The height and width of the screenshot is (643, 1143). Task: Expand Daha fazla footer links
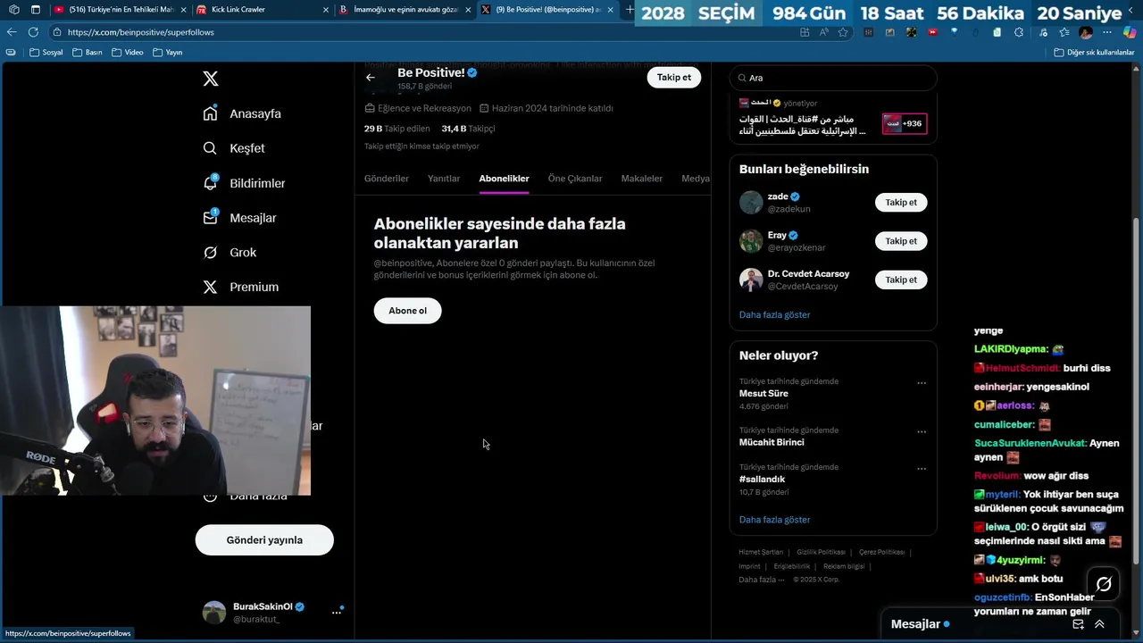tap(762, 580)
